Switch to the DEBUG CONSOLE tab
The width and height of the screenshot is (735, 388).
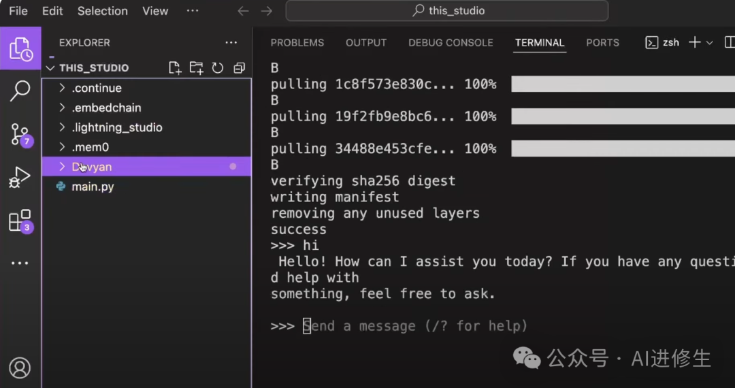(x=451, y=43)
